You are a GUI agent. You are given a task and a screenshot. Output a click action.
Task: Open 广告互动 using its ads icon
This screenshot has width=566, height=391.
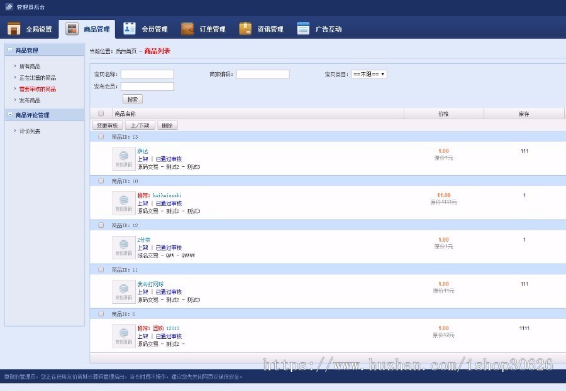[x=302, y=28]
